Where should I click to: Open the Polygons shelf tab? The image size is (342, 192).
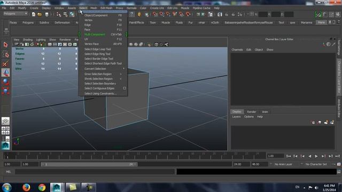tap(28, 22)
